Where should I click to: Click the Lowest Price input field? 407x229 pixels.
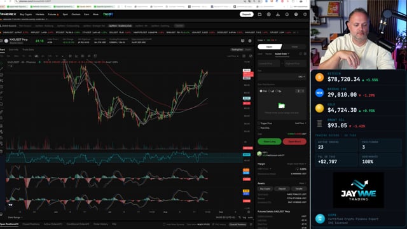[x=269, y=64]
